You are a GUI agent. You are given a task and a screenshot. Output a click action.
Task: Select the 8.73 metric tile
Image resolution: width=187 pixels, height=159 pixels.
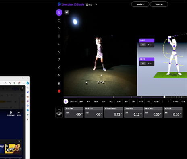coord(114,112)
